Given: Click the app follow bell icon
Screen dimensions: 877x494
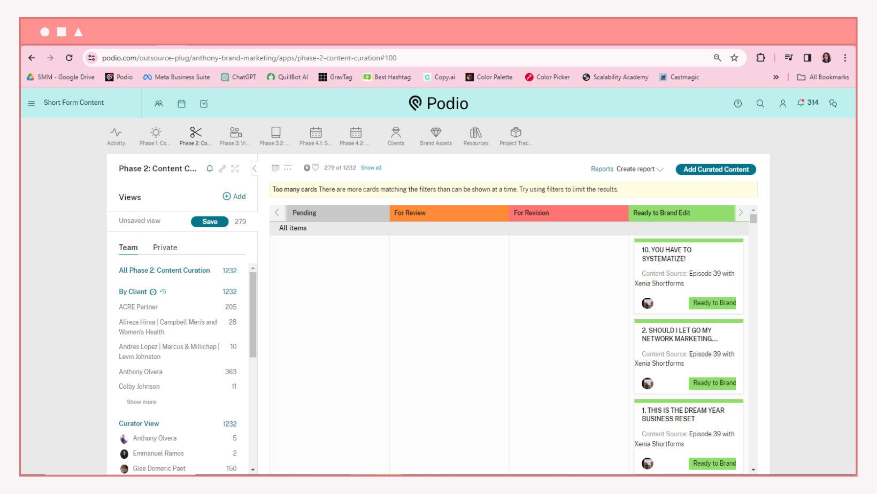Looking at the screenshot, I should click(210, 169).
